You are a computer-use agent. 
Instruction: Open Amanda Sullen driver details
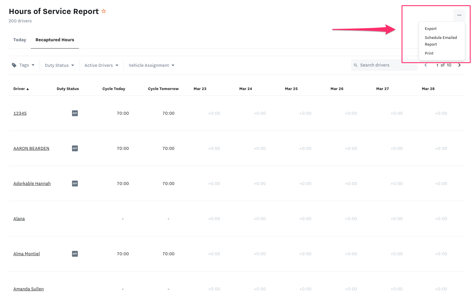point(28,289)
